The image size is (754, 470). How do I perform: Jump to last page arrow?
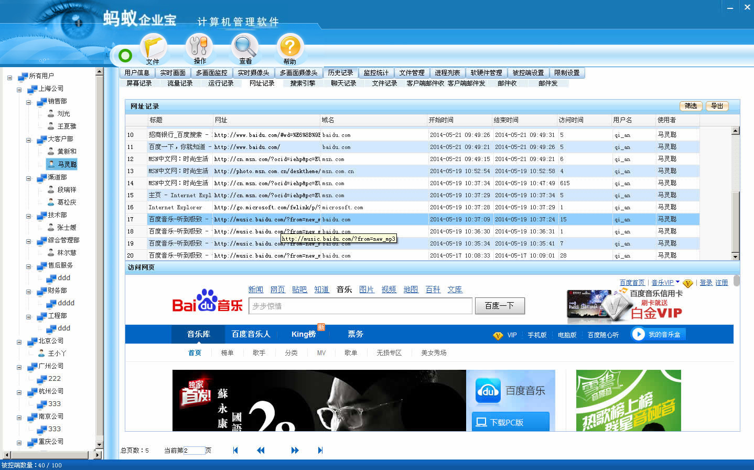coord(320,450)
